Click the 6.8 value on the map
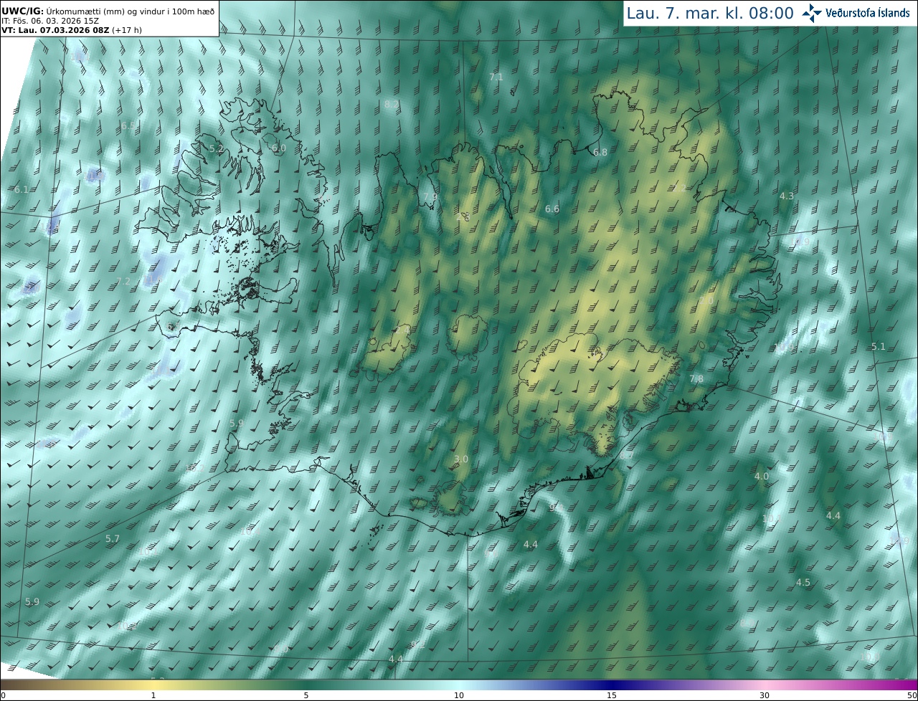This screenshot has height=701, width=918. [600, 152]
